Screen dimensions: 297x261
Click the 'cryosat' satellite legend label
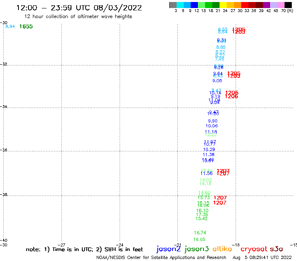coord(254,249)
